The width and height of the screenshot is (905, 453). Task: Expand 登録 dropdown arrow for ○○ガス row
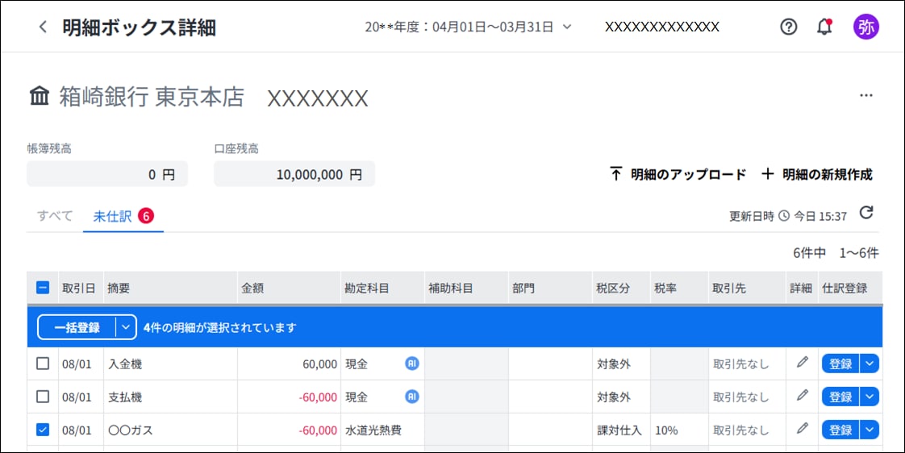coord(870,430)
